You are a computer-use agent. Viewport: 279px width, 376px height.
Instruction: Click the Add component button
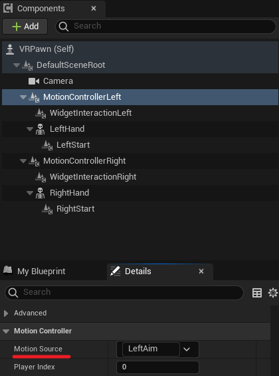coord(25,27)
